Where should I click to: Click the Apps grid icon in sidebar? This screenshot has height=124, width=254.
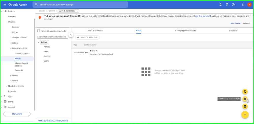5,96
